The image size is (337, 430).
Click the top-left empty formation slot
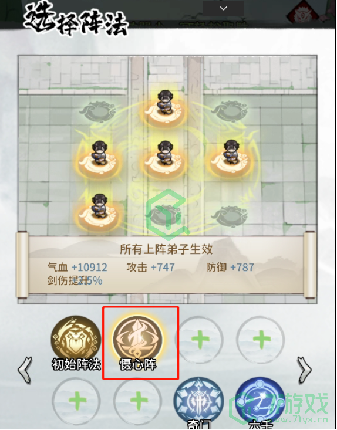[x=97, y=112]
